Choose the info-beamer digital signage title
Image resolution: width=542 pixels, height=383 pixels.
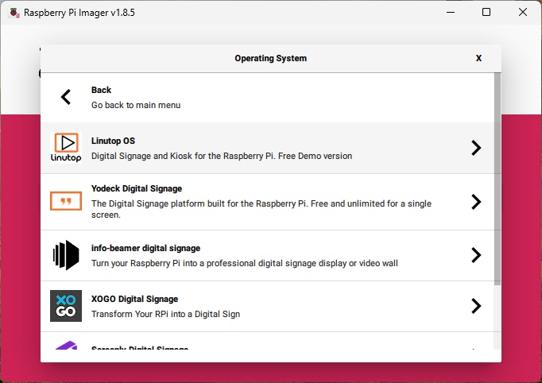[146, 249]
